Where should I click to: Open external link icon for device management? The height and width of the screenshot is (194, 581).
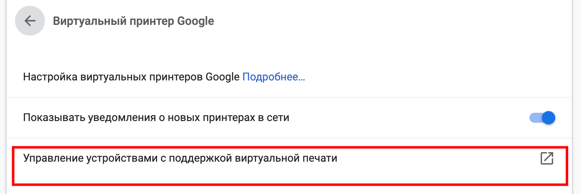(x=547, y=159)
